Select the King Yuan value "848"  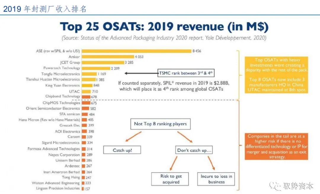(x=96, y=85)
